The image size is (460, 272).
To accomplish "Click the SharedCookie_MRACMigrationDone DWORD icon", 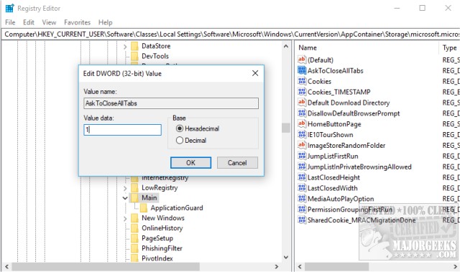I will (302, 220).
